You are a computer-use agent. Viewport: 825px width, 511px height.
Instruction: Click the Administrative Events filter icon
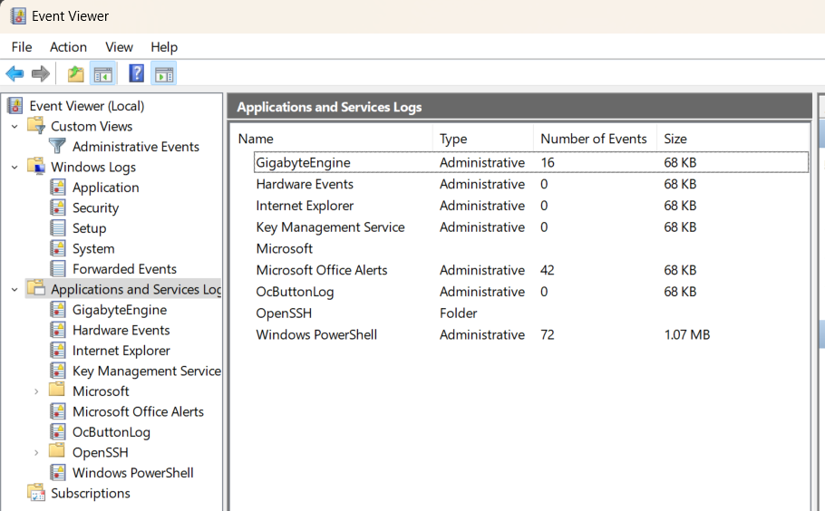pos(58,147)
